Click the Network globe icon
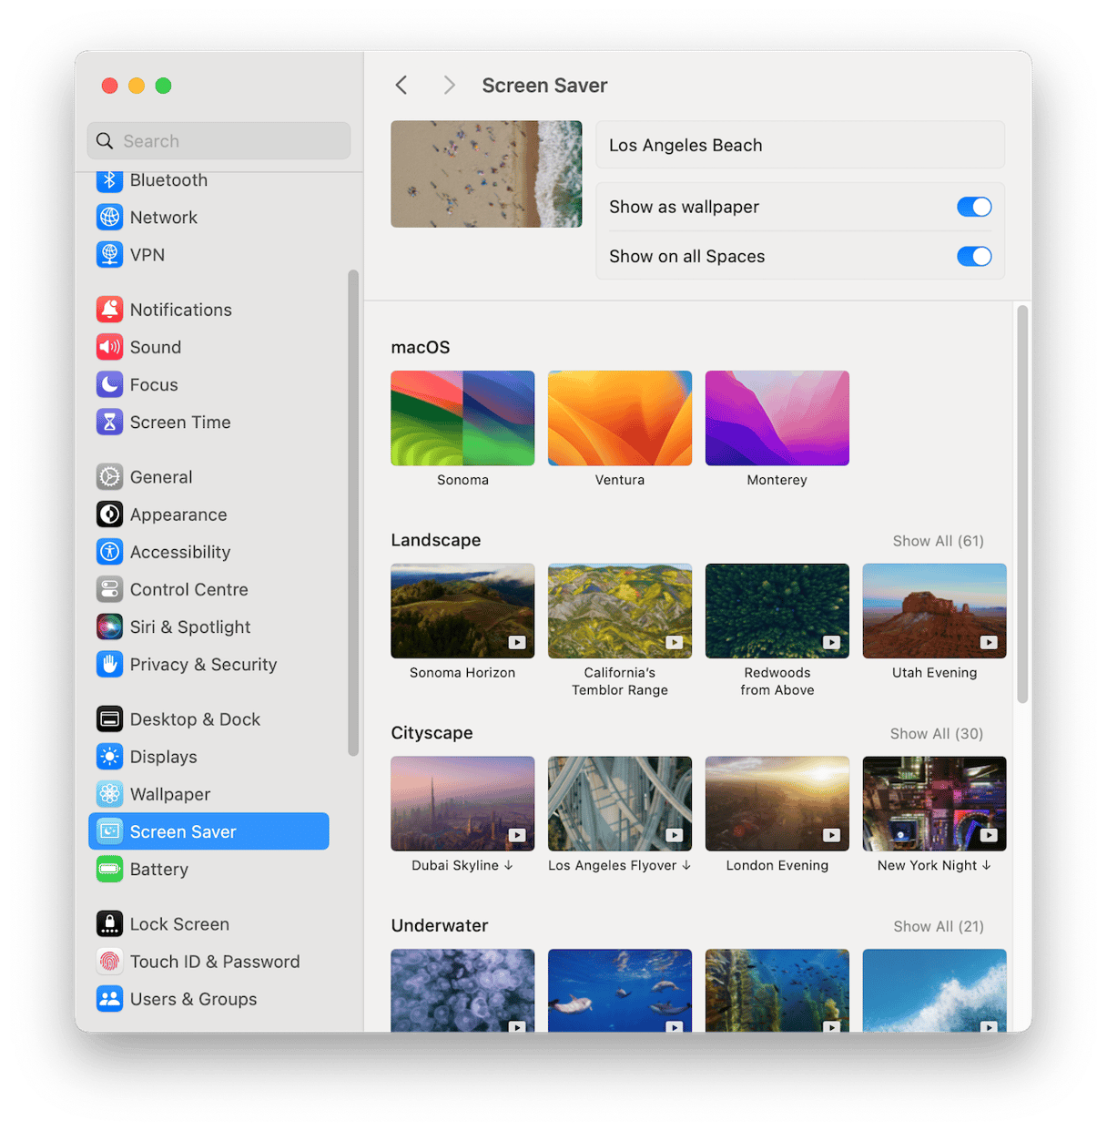1107x1131 pixels. point(109,218)
